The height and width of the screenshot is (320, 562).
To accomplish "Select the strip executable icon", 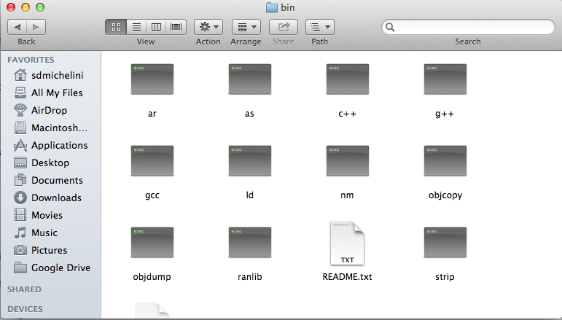I will tap(443, 242).
